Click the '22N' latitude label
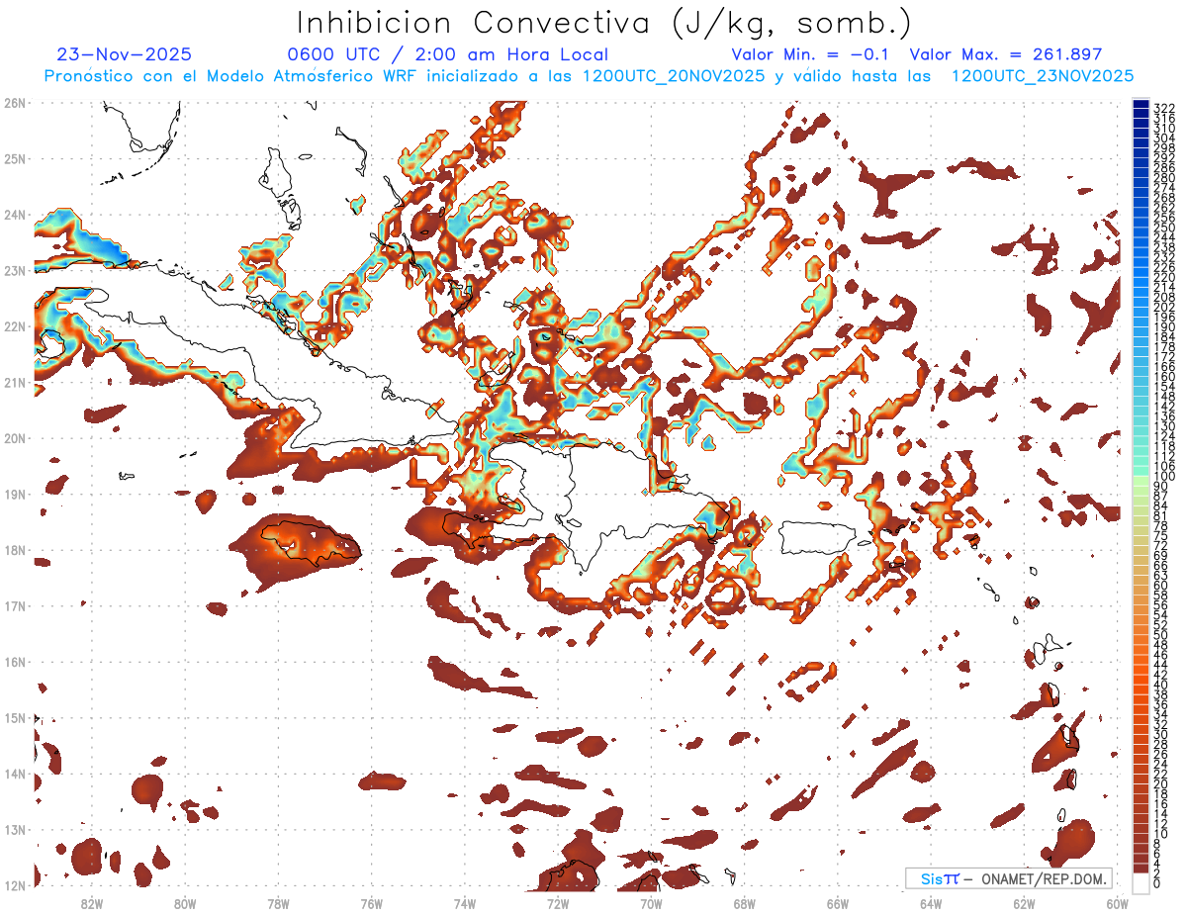Viewport: 1187px width, 917px height. 15,326
